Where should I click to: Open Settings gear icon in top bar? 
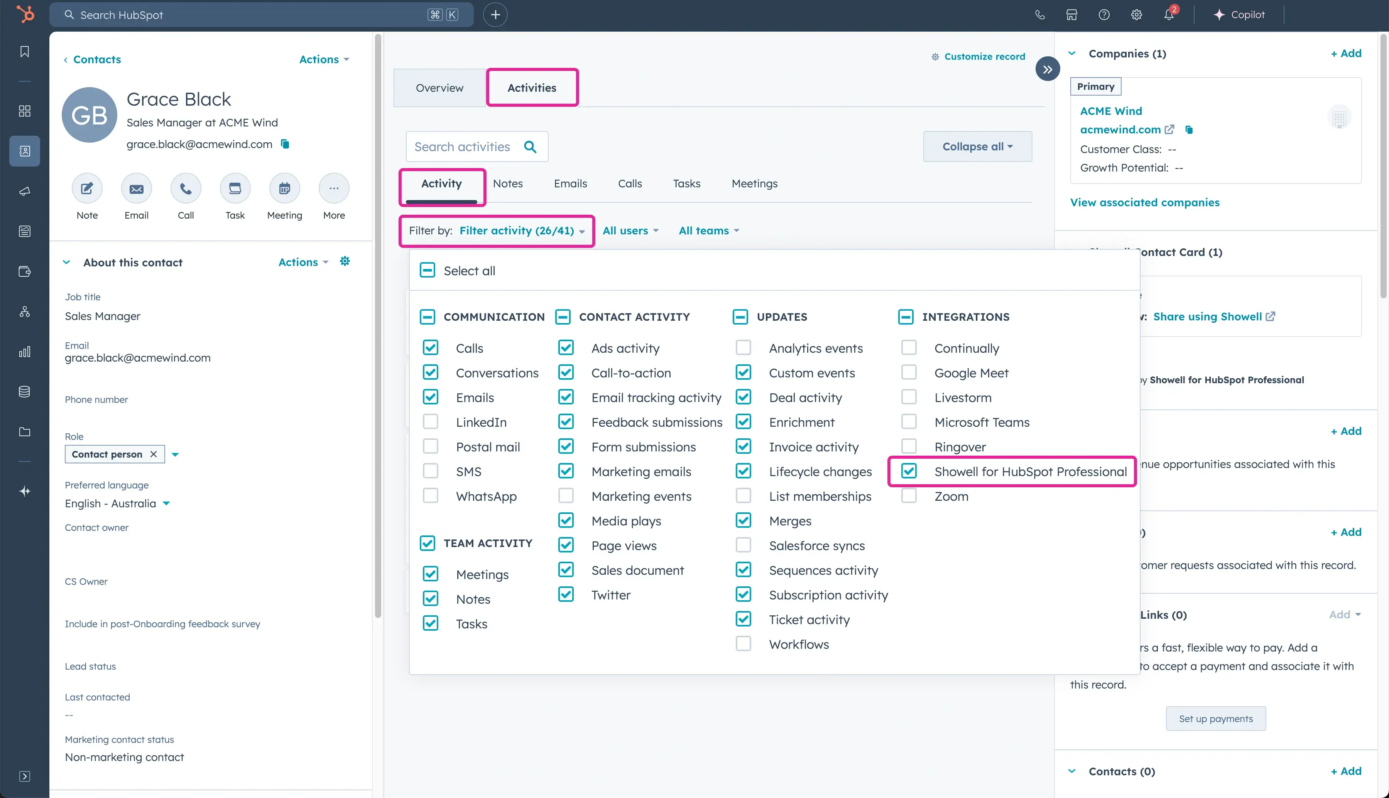point(1136,15)
